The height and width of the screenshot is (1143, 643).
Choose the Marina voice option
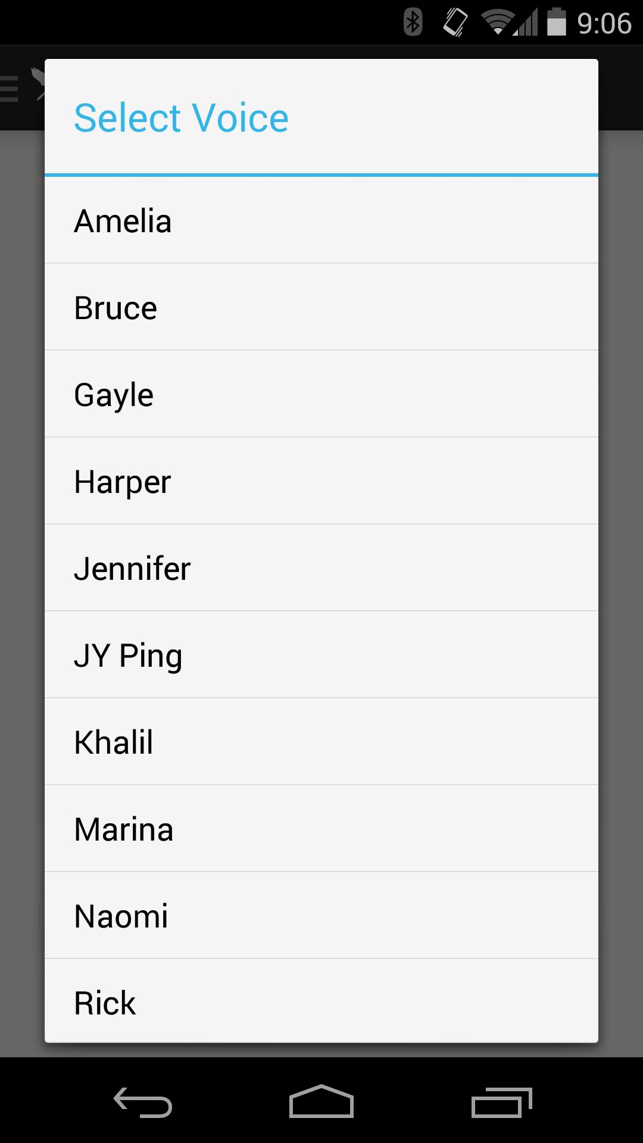(x=321, y=829)
